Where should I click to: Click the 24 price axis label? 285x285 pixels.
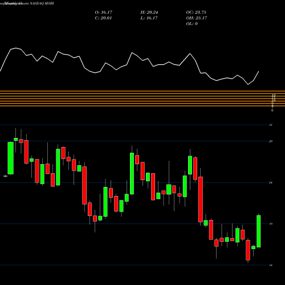point(271,182)
